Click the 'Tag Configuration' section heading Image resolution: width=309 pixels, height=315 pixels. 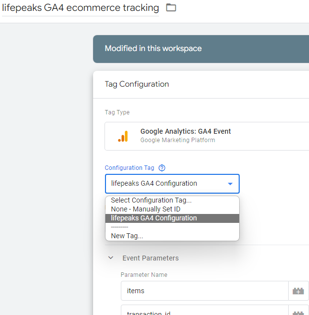click(x=137, y=84)
